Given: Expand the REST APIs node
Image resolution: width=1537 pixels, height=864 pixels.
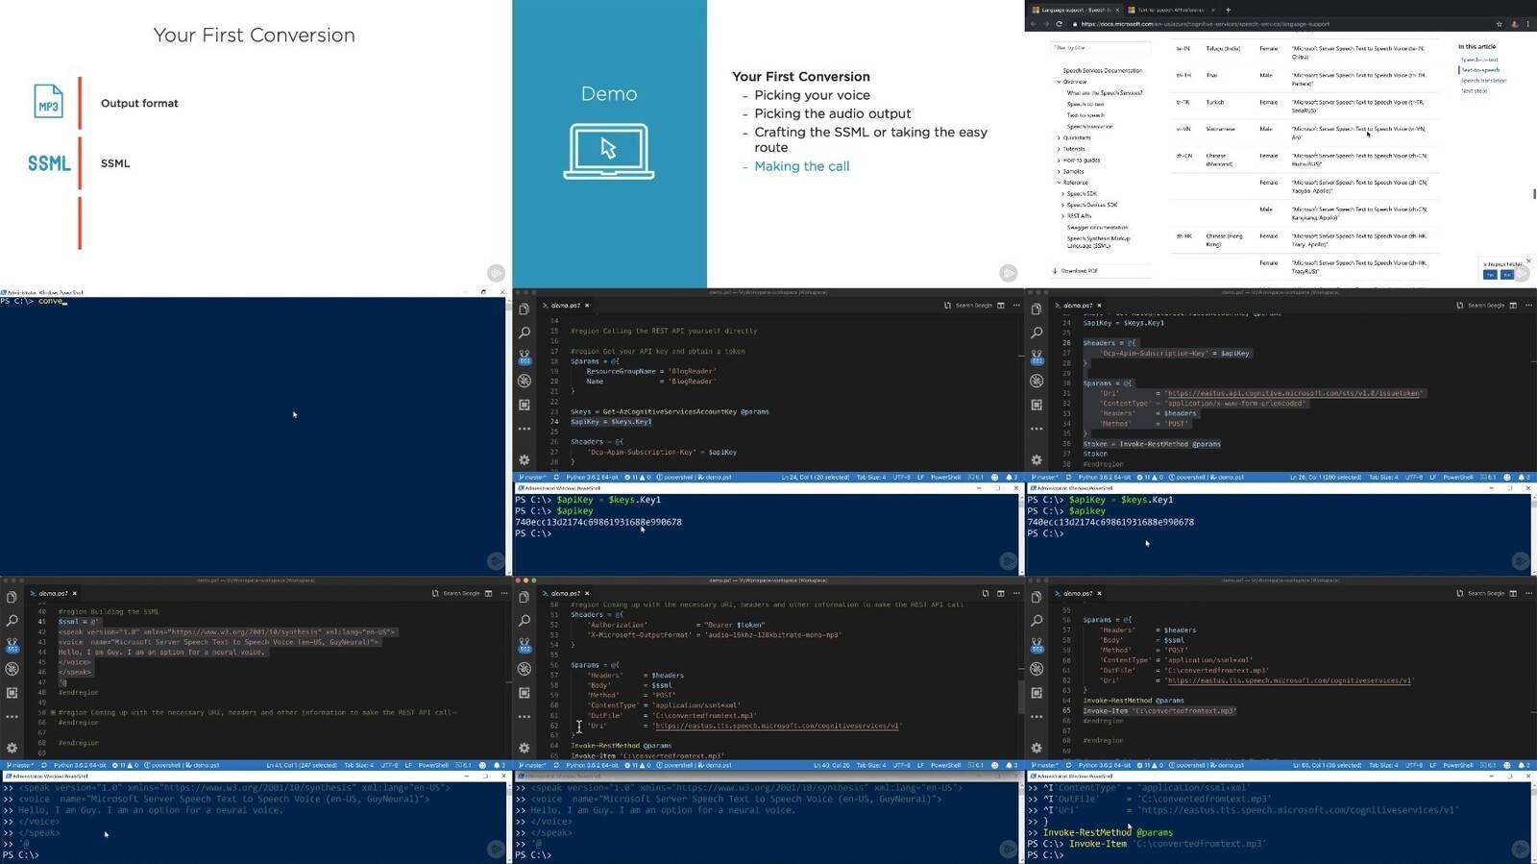Looking at the screenshot, I should point(1063,216).
